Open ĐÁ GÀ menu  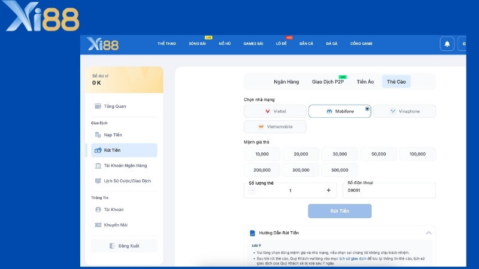(x=332, y=44)
